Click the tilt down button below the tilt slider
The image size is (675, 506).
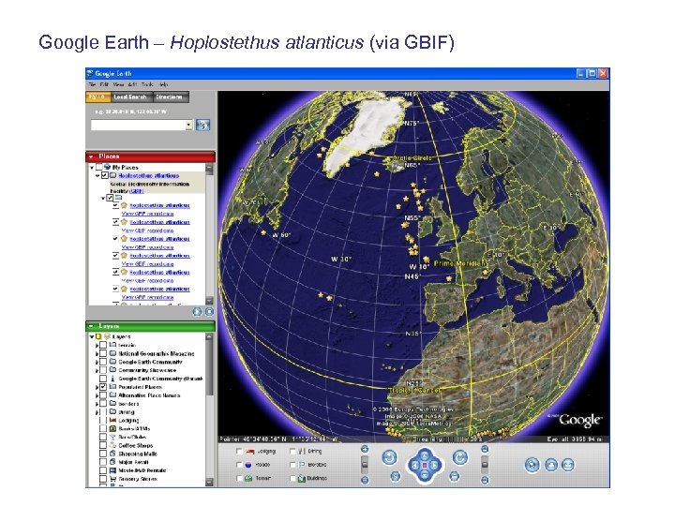click(x=485, y=480)
